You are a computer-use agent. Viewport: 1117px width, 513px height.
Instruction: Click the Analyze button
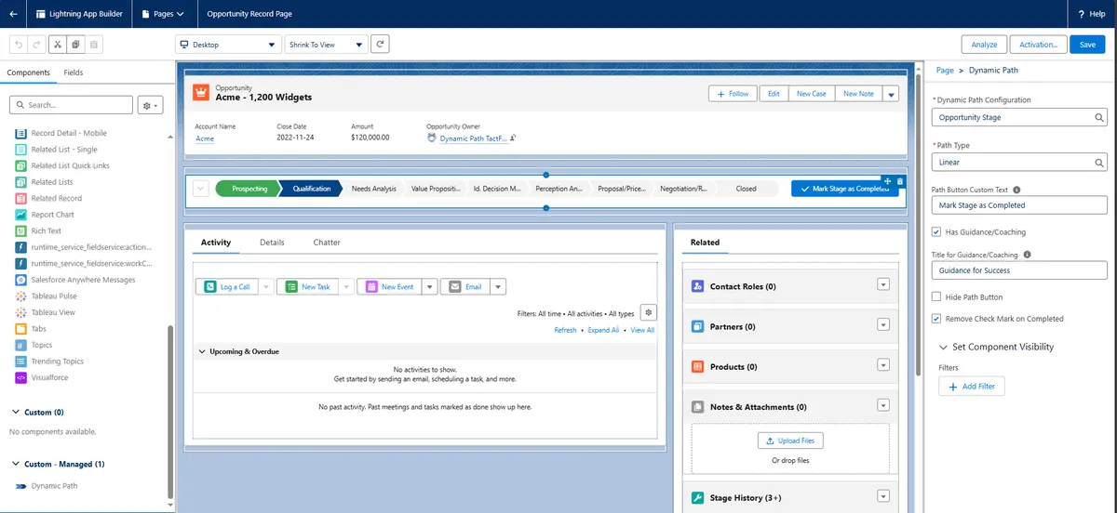(984, 45)
